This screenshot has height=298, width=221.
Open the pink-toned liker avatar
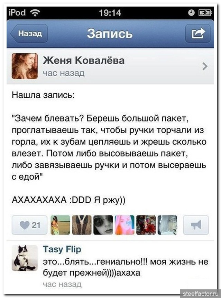pos(125,225)
